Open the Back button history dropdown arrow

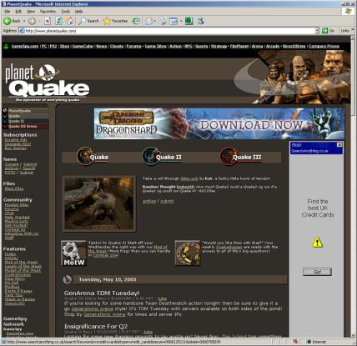click(24, 21)
